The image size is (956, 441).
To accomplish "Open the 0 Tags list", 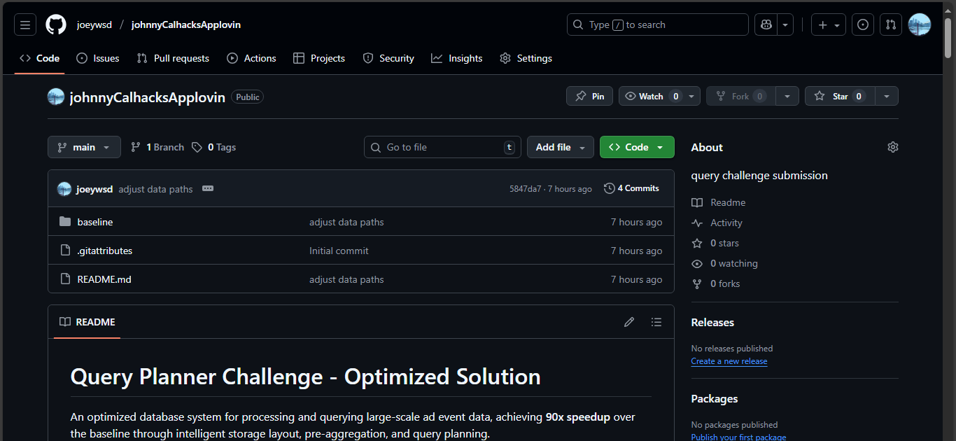I will click(x=214, y=147).
